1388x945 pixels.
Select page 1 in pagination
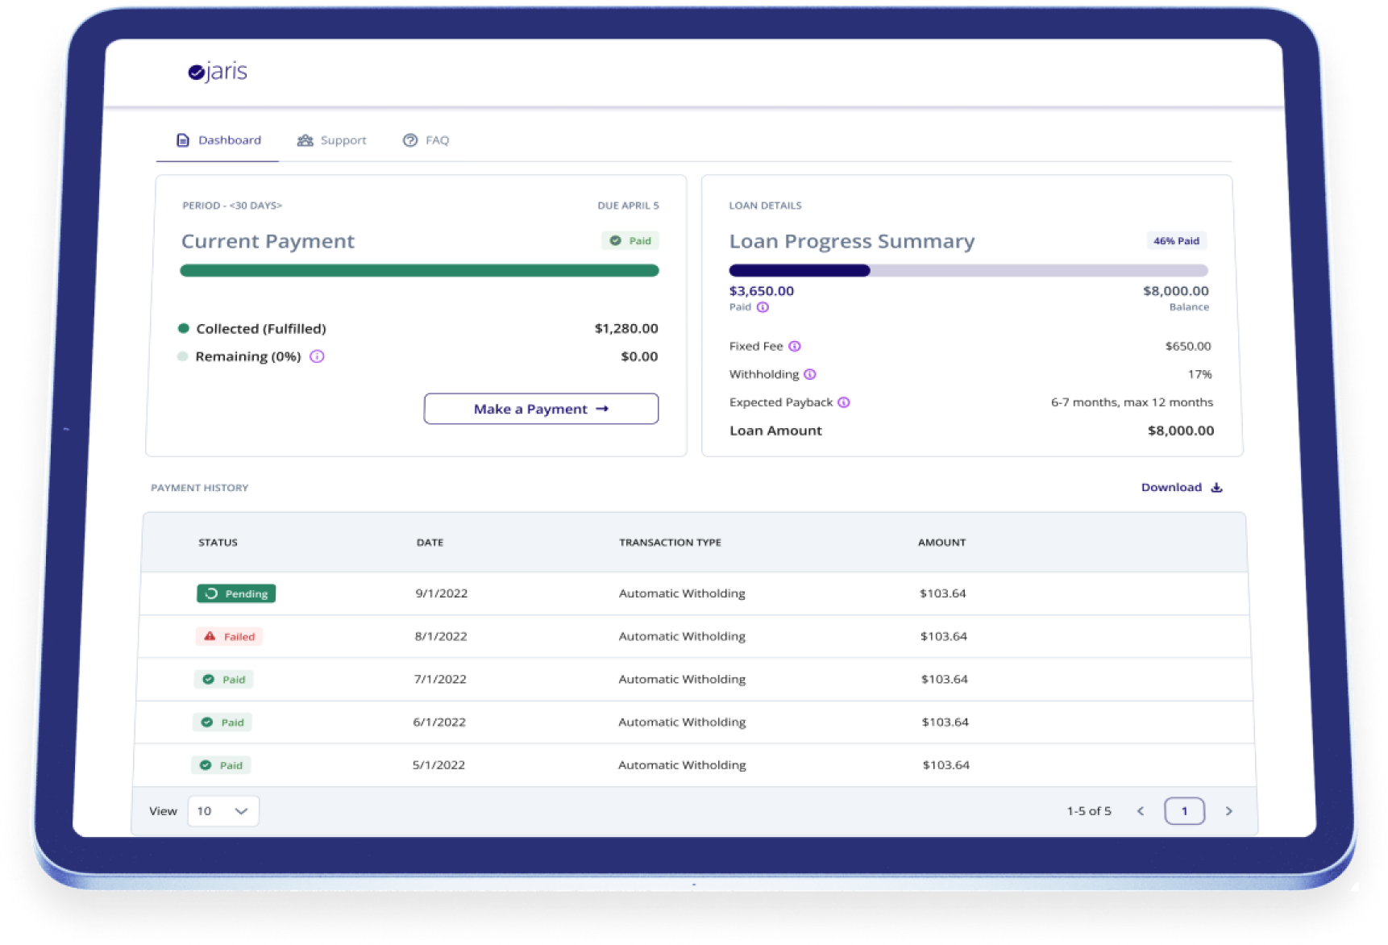(1184, 810)
